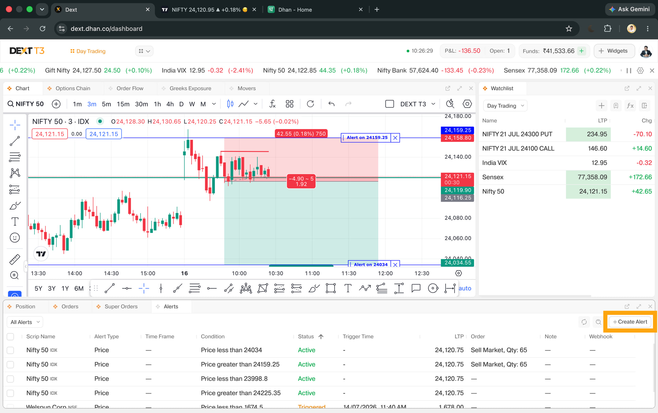Open the Greeks Exposure tab
Screen dimensions: 658x413
tap(190, 88)
